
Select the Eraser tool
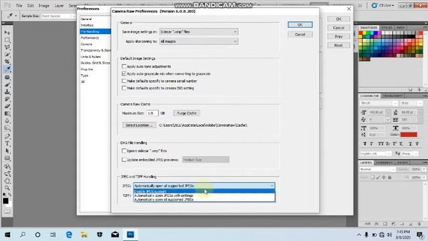[x=7, y=106]
